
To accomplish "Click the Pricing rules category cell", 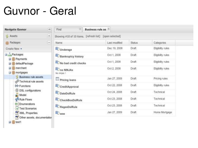I will coord(160,79).
